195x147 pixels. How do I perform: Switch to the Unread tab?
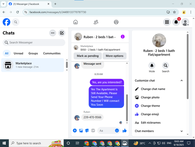[18, 53]
